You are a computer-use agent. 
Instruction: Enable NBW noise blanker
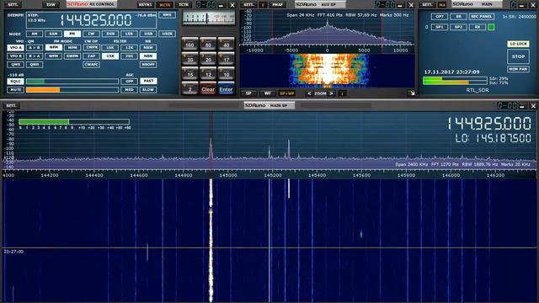click(148, 47)
